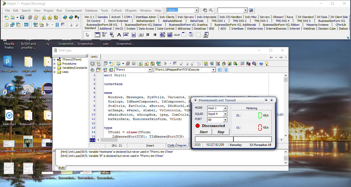This screenshot has height=187, width=351.
Task: Open the Project menu
Action: tap(48, 11)
